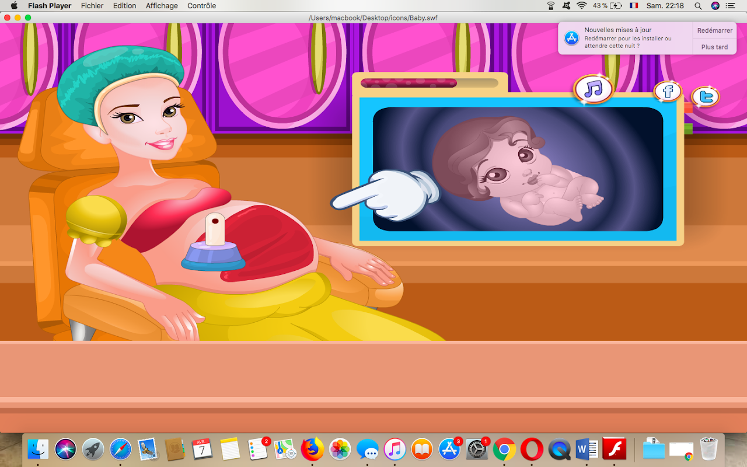Open the French flag input menu
Screen dimensions: 747x467
click(x=634, y=6)
